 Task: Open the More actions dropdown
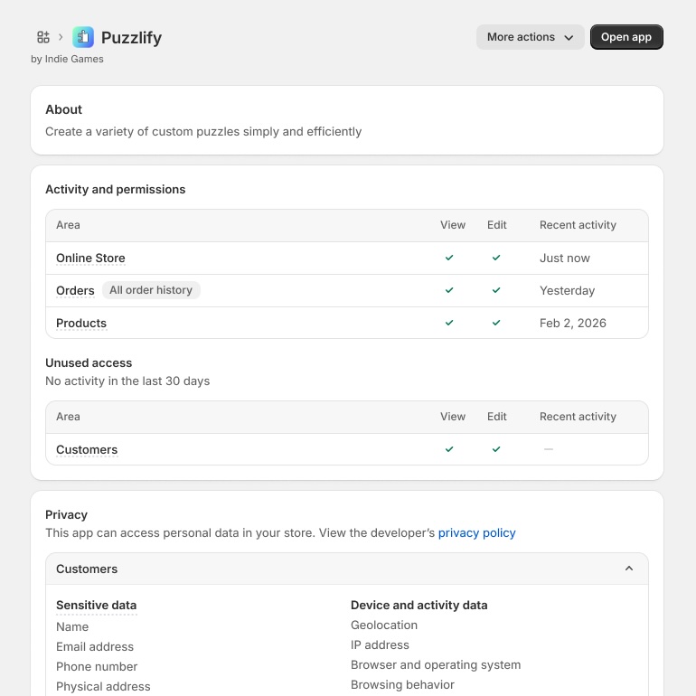[530, 37]
